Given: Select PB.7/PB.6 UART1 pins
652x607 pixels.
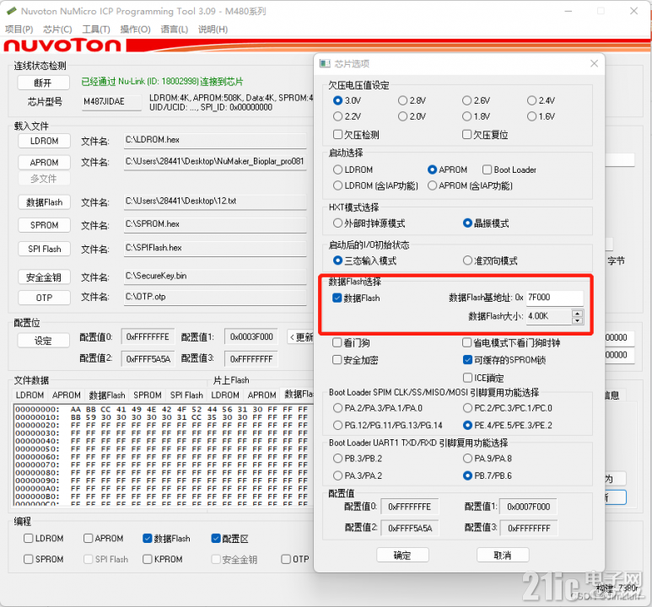Looking at the screenshot, I should point(488,475).
